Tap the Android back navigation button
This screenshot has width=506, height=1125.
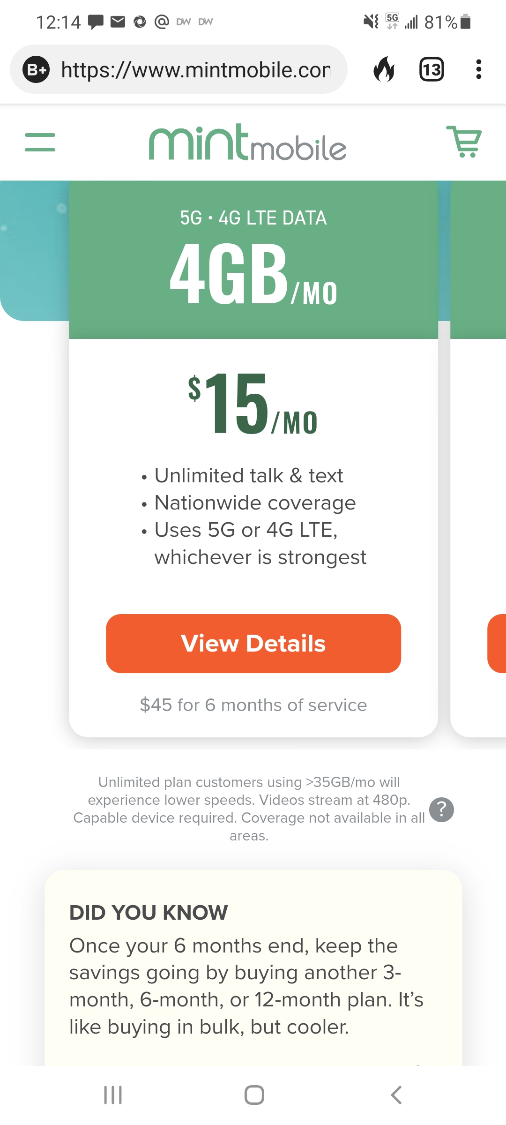[396, 1095]
